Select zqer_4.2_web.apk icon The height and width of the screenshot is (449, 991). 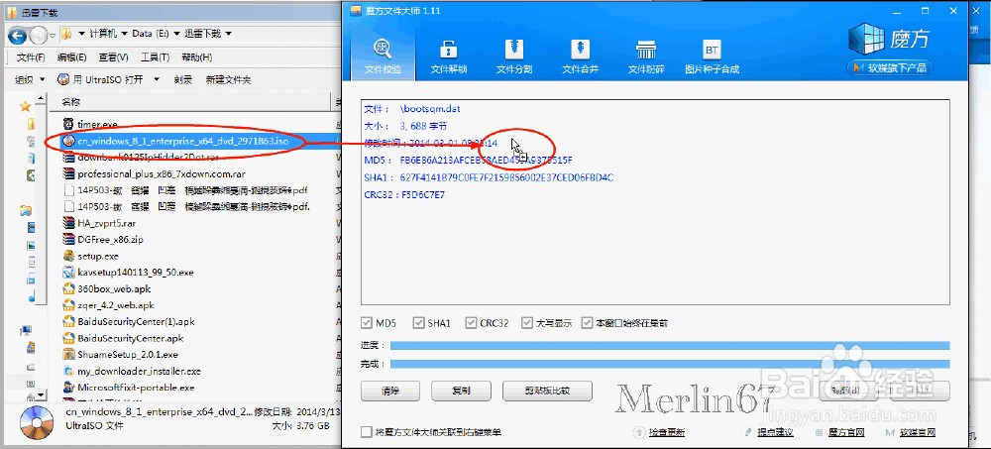[69, 305]
